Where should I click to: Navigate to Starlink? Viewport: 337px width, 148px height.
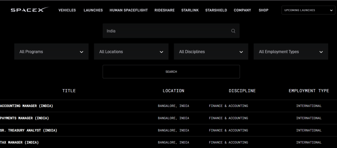click(190, 10)
